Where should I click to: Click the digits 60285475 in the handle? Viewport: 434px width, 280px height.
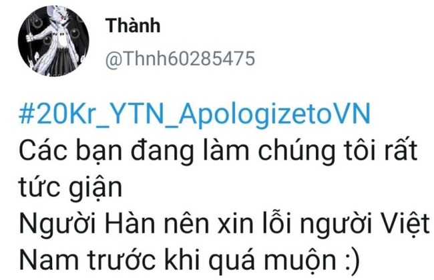212,59
